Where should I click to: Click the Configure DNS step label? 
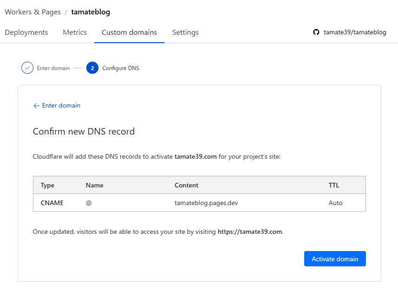120,68
